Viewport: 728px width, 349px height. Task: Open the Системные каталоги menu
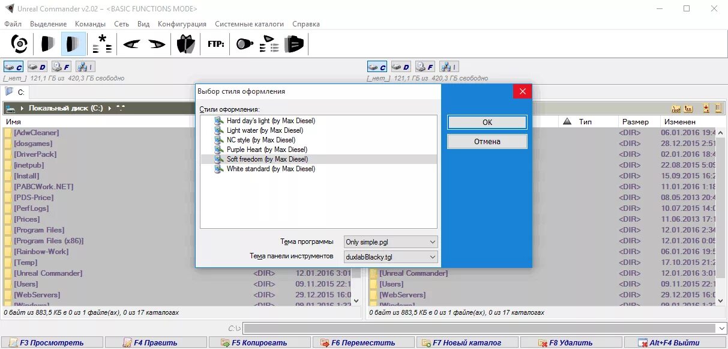click(x=249, y=24)
